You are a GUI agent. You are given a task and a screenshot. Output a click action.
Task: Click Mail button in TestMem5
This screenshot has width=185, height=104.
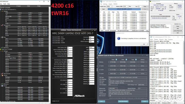point(178,29)
